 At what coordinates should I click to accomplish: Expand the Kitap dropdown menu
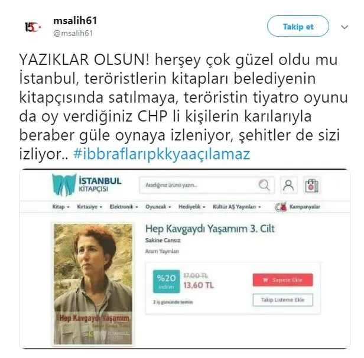point(61,207)
